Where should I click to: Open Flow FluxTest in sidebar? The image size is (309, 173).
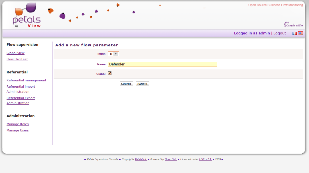(17, 59)
